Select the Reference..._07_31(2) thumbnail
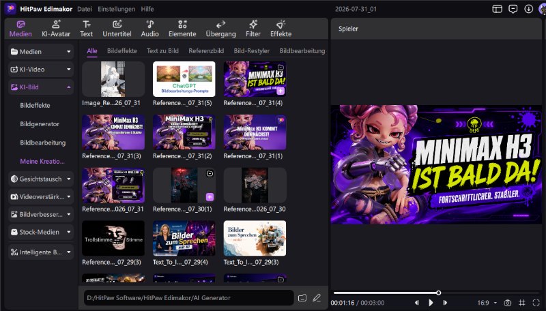The width and height of the screenshot is (546, 311). pos(184,132)
